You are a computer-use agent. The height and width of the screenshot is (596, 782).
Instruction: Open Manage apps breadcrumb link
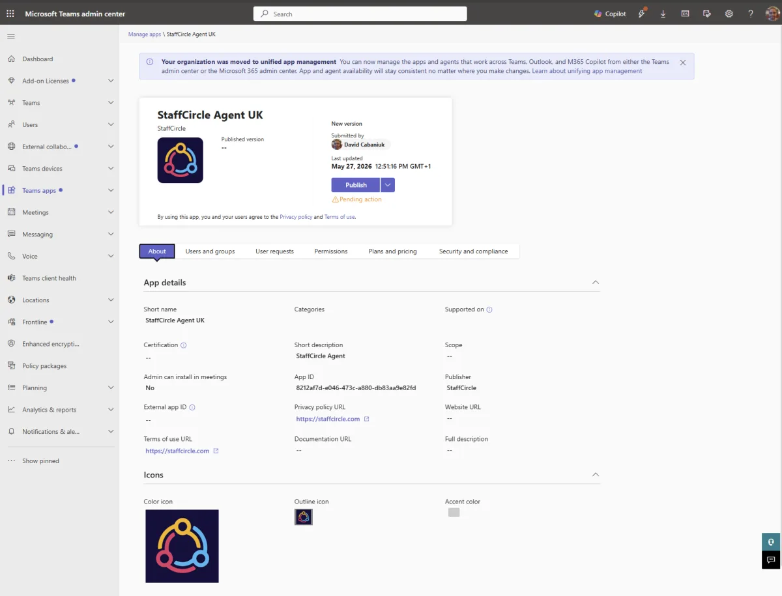[145, 34]
